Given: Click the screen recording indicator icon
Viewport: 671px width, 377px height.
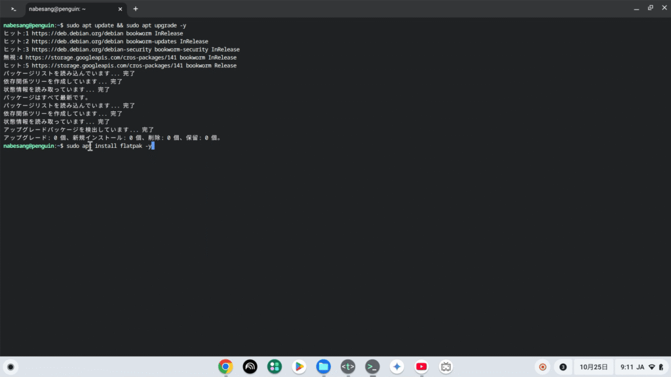Looking at the screenshot, I should pyautogui.click(x=543, y=367).
